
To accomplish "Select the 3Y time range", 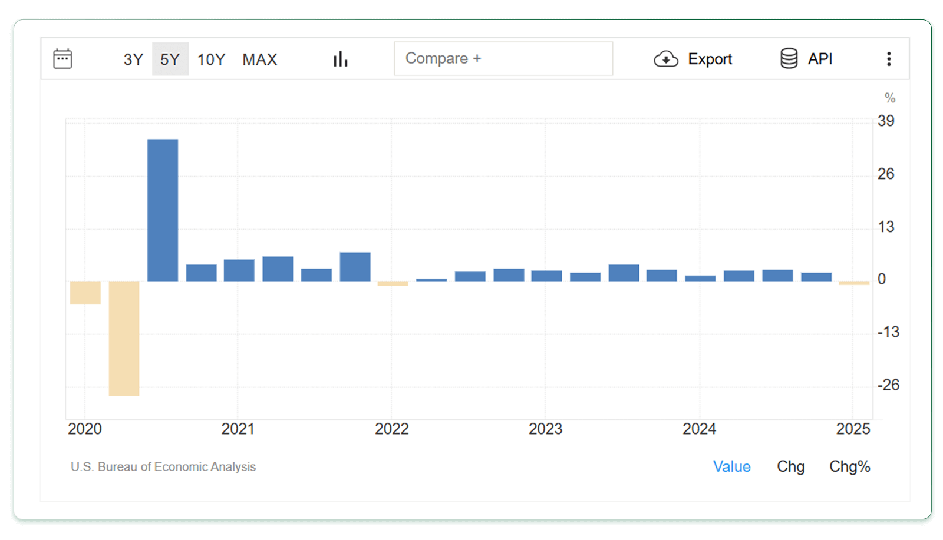I will [133, 59].
